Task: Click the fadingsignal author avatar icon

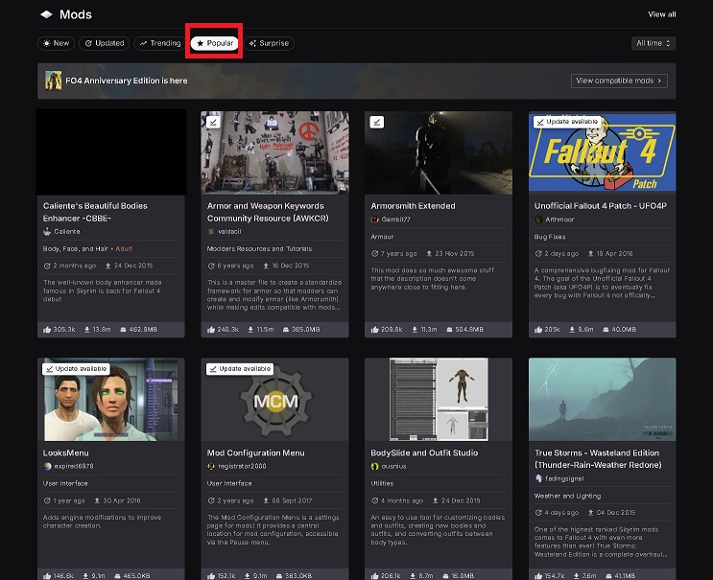Action: (538, 479)
